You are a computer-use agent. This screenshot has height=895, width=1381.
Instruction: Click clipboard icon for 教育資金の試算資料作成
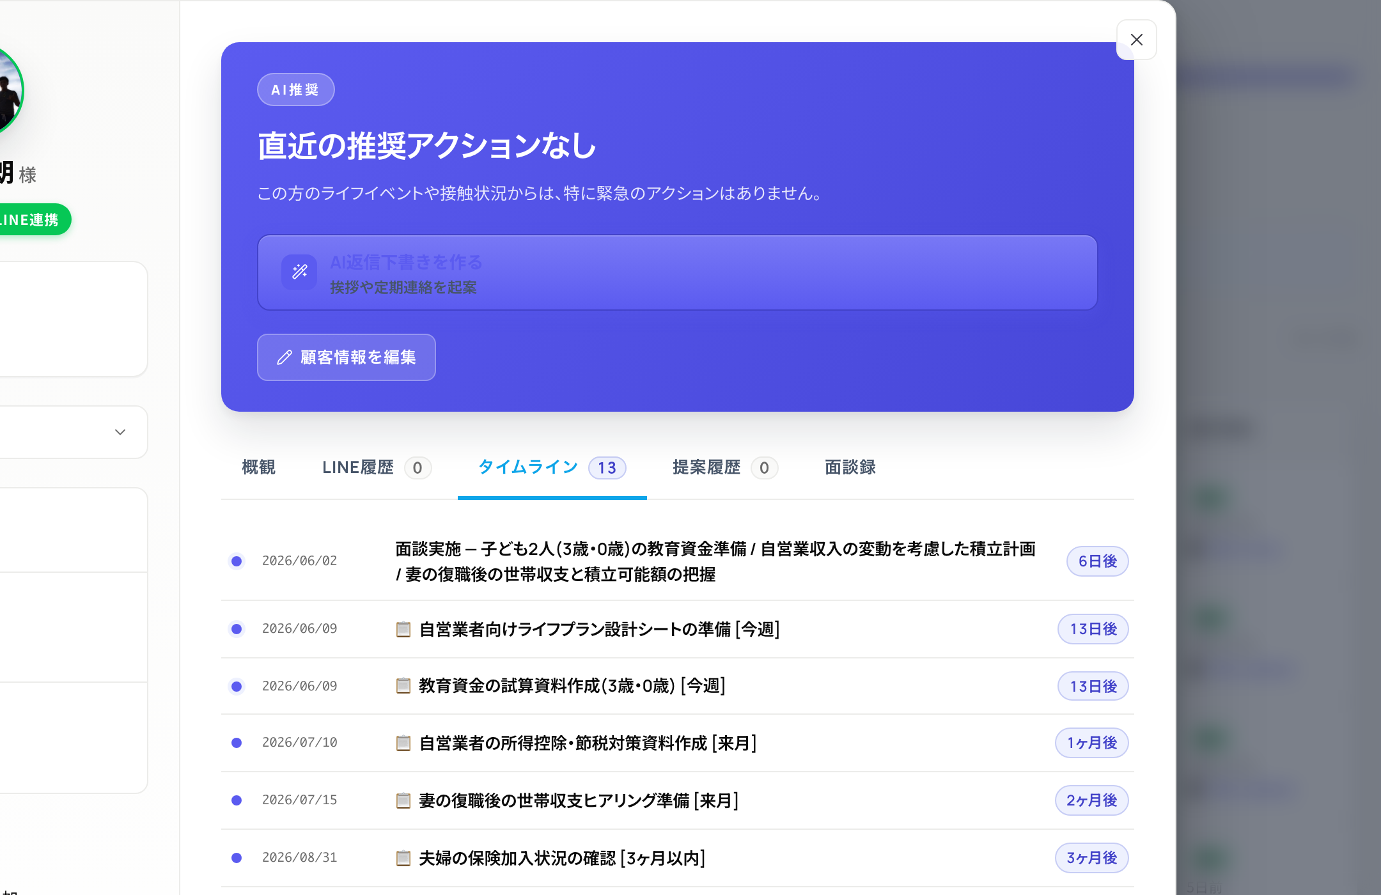403,686
